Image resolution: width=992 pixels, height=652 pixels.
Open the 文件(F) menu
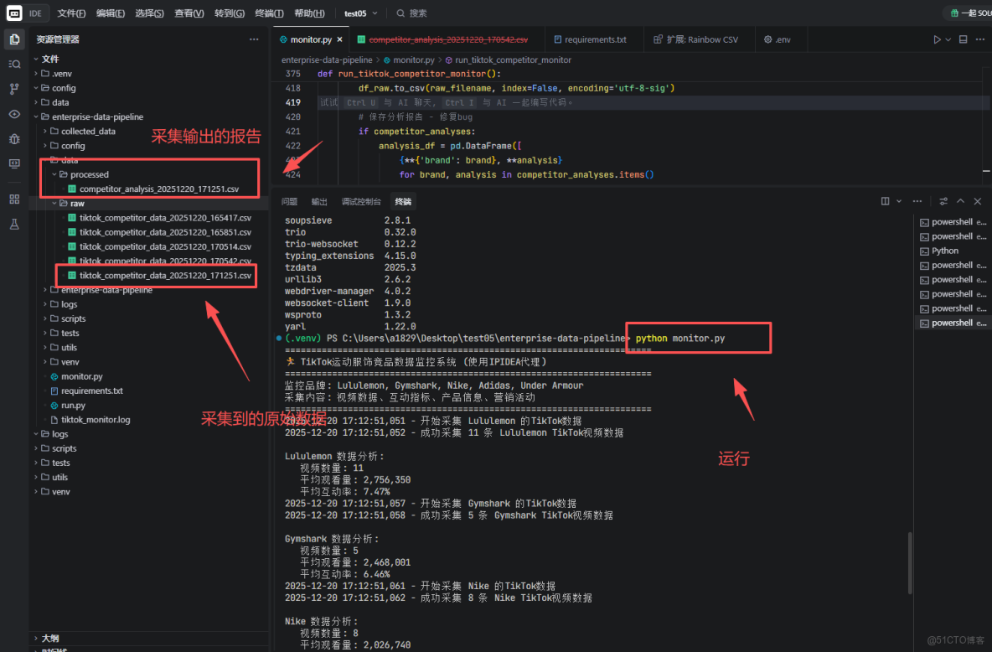pos(71,13)
